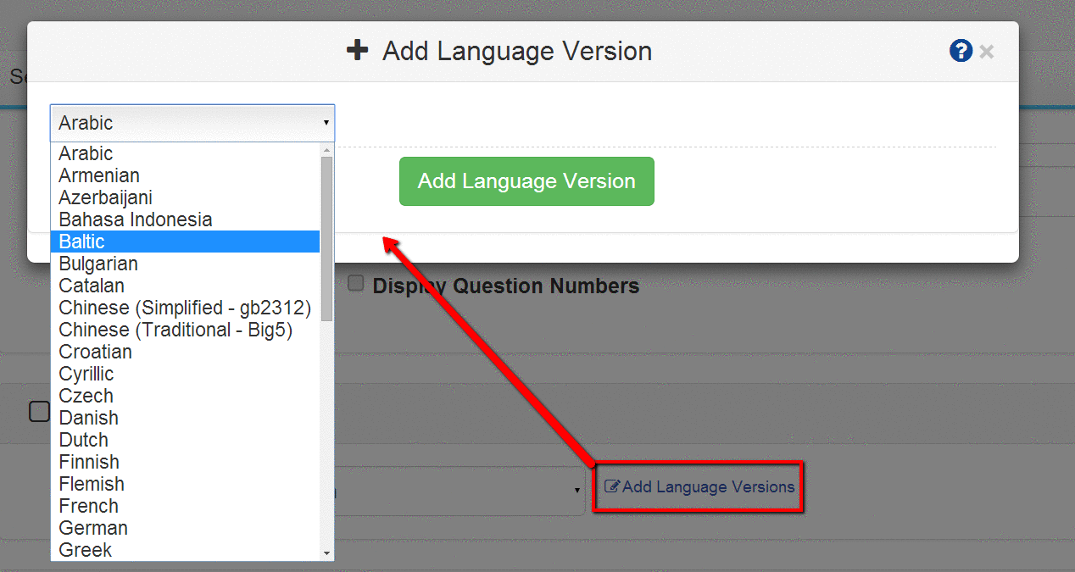Close the Add Language Version dialog
This screenshot has width=1075, height=572.
tap(986, 52)
